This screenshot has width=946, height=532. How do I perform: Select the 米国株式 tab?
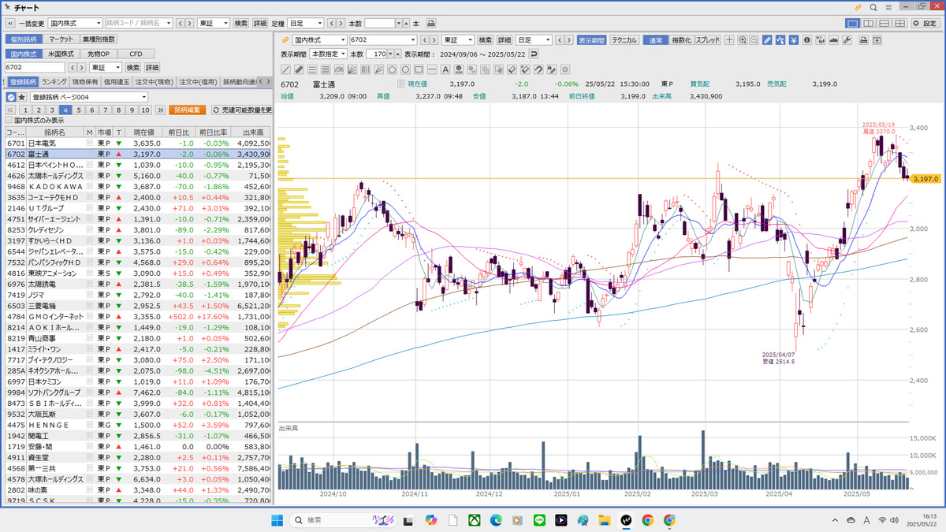coord(60,54)
